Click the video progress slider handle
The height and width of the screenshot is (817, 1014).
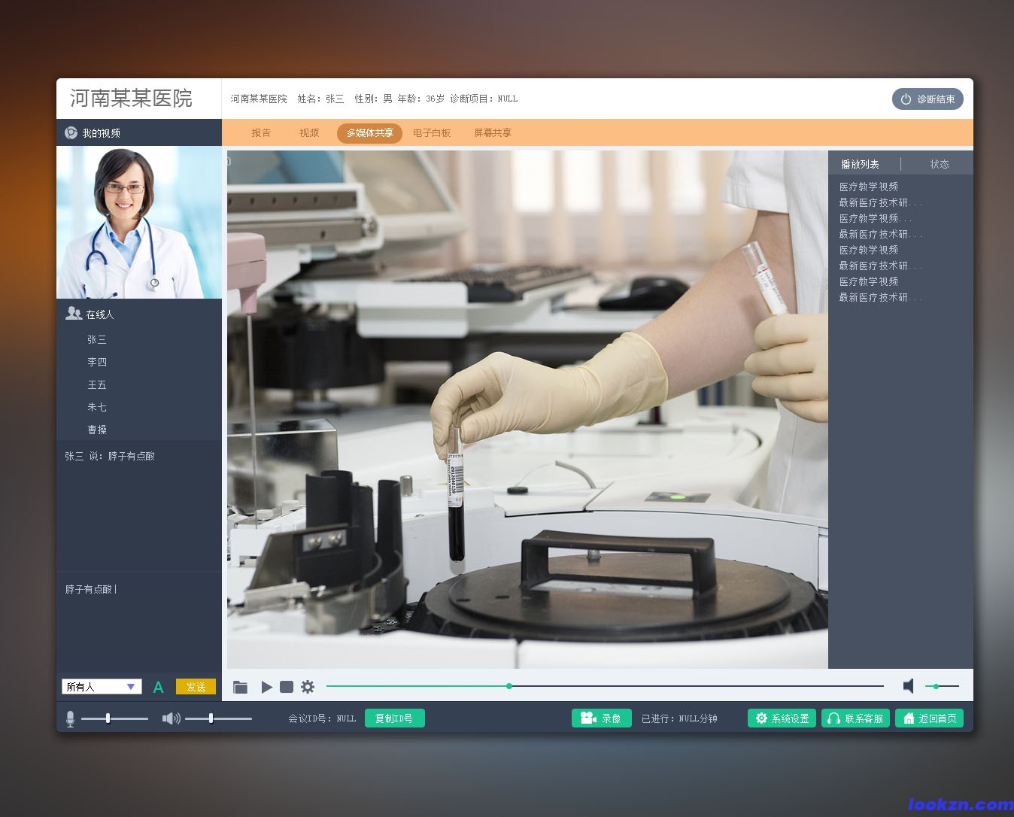(509, 686)
